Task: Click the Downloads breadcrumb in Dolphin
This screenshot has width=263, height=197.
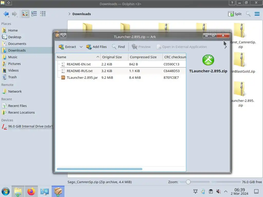Action: [x=82, y=14]
